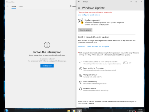Open View configured update policies link

(x=89, y=15)
